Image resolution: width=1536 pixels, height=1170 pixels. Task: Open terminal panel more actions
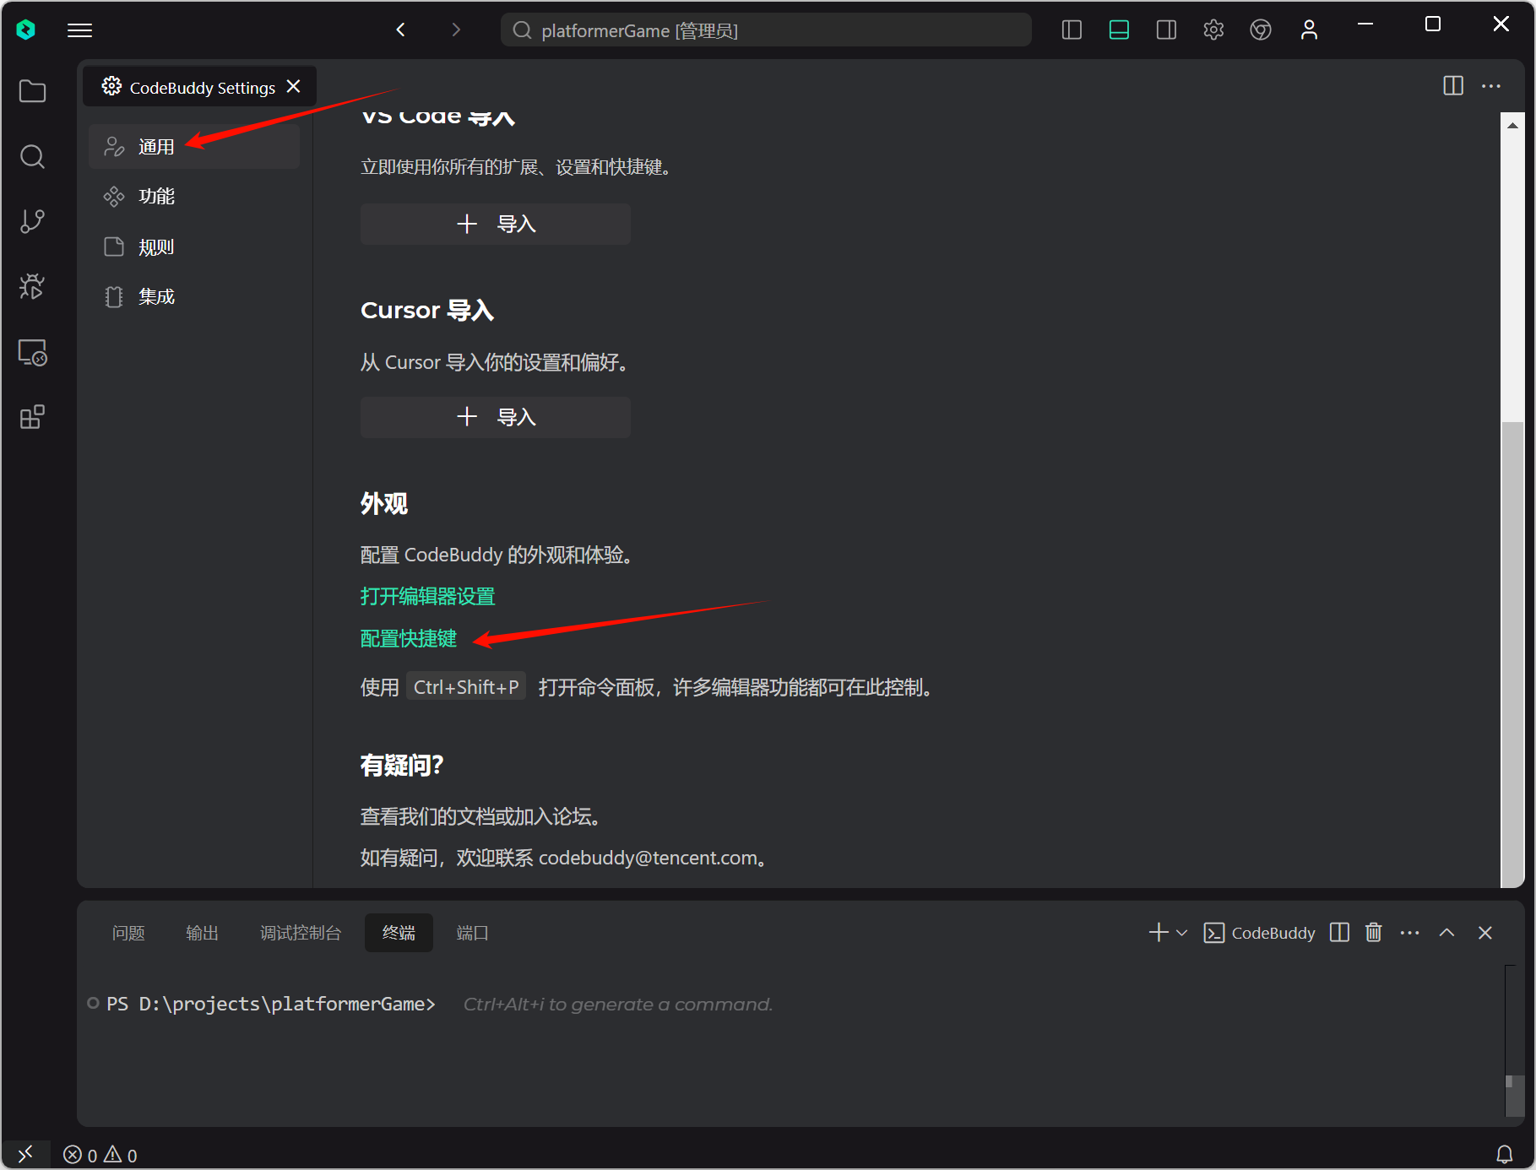tap(1409, 933)
